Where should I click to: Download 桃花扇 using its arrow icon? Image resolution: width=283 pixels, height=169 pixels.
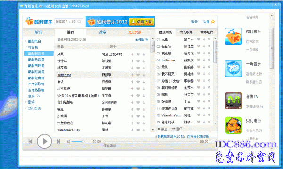(144, 68)
